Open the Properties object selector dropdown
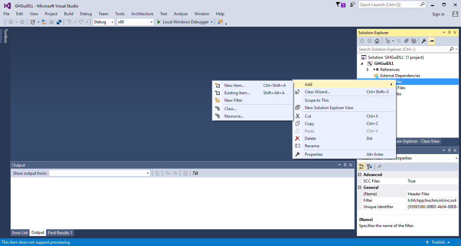 pyautogui.click(x=456, y=158)
